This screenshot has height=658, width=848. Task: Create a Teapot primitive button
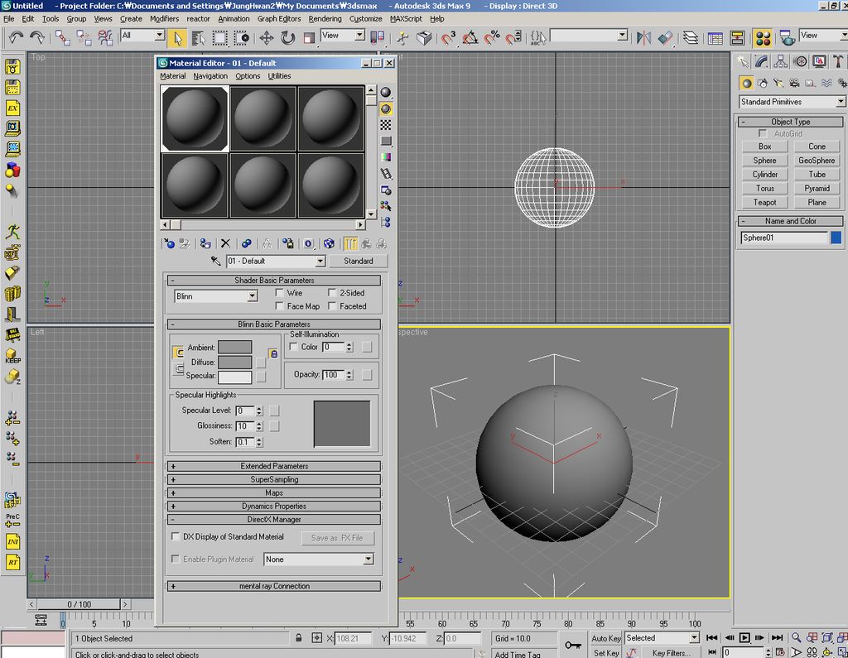pyautogui.click(x=764, y=202)
